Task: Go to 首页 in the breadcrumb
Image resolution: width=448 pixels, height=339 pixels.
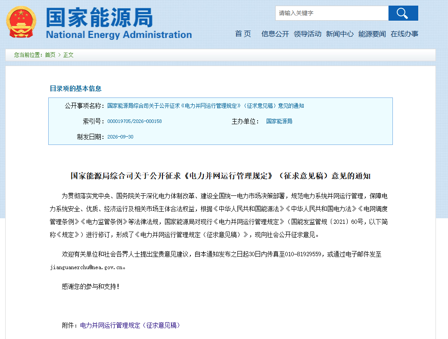Action: coord(50,55)
